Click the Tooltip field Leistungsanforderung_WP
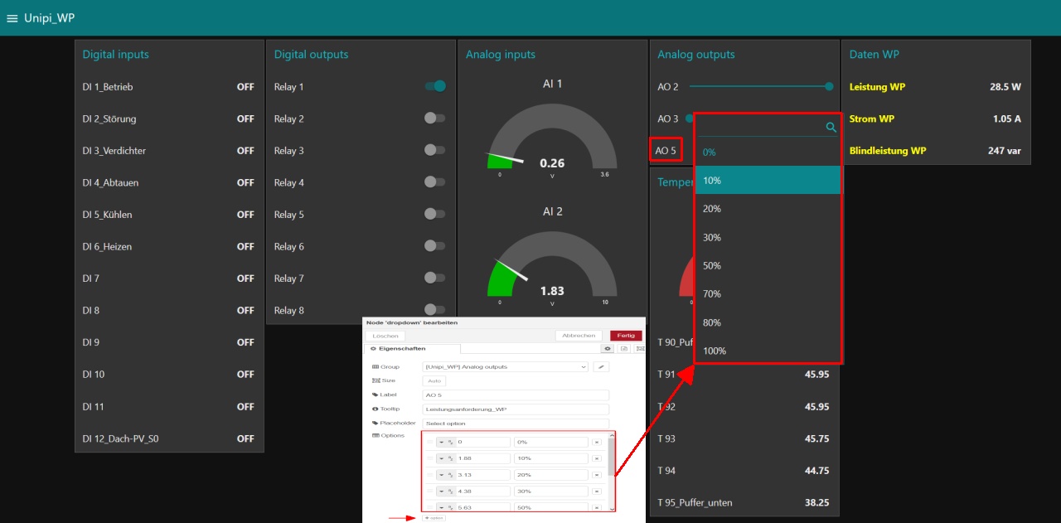The image size is (1061, 523). tap(516, 409)
